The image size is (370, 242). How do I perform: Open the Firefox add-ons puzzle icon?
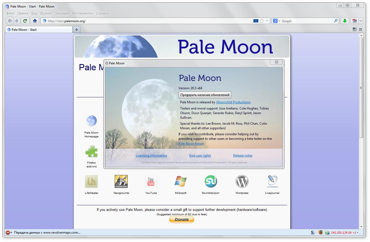point(91,152)
